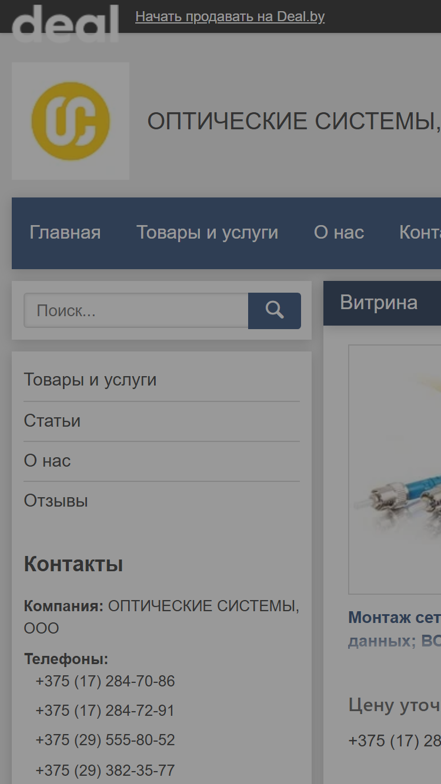
Task: Open product title 'Монтаж сет…' link
Action: pos(395,629)
